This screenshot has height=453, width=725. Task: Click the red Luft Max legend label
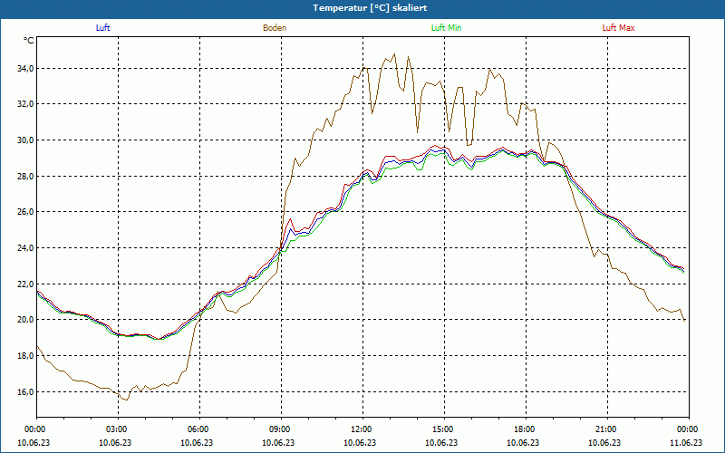[618, 28]
